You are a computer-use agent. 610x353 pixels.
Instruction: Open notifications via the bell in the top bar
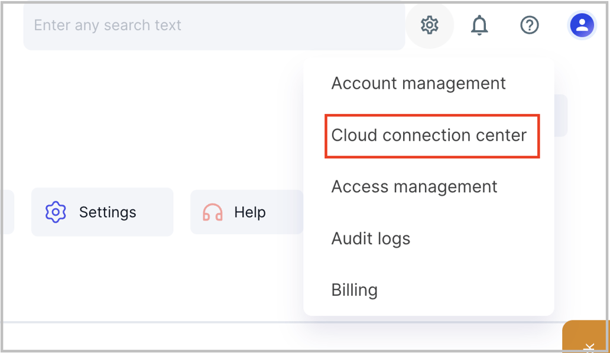point(479,25)
